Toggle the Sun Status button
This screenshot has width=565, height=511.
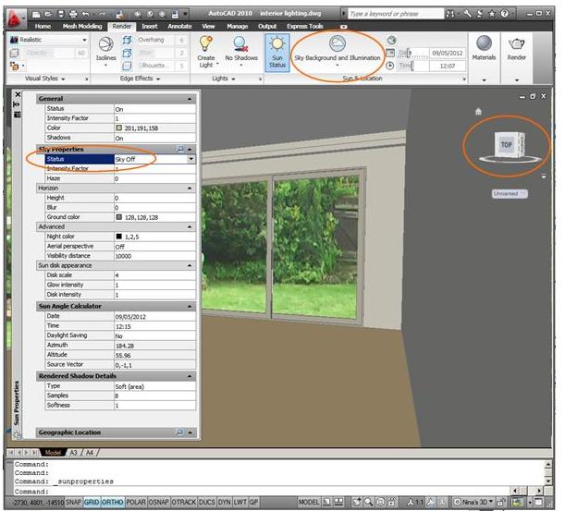[x=277, y=53]
